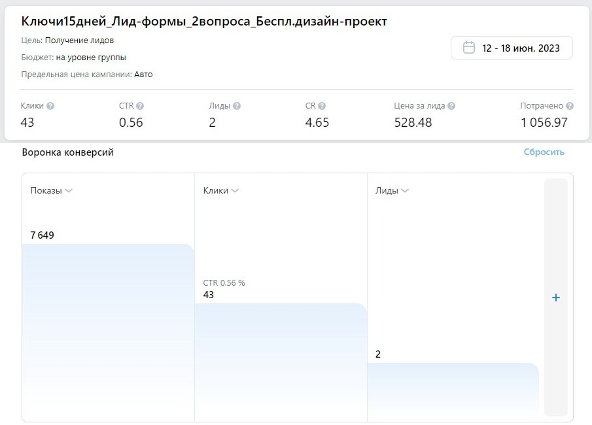
Task: Click the Цена за лида value 528.48
Action: (x=413, y=123)
